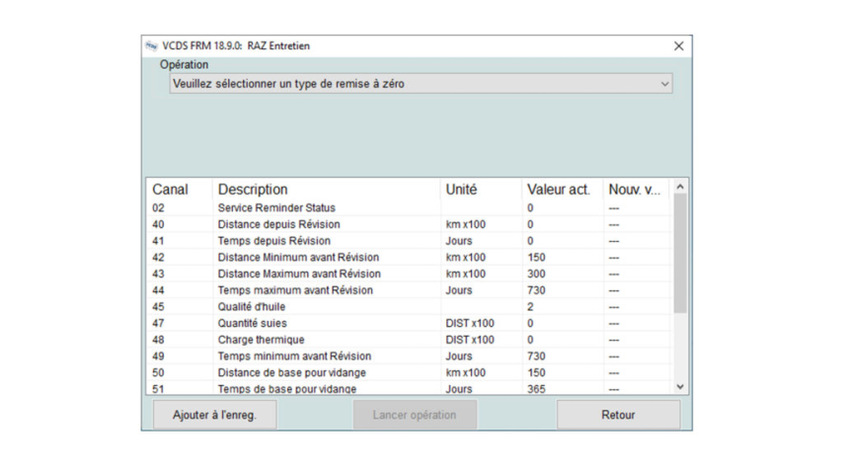Viewport: 843px width, 474px height.
Task: Click the Description column header
Action: (x=326, y=190)
